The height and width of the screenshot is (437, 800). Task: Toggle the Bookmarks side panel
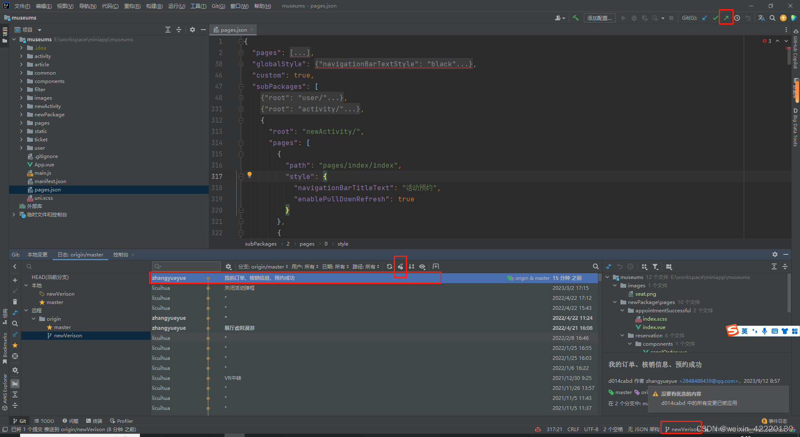(5, 349)
